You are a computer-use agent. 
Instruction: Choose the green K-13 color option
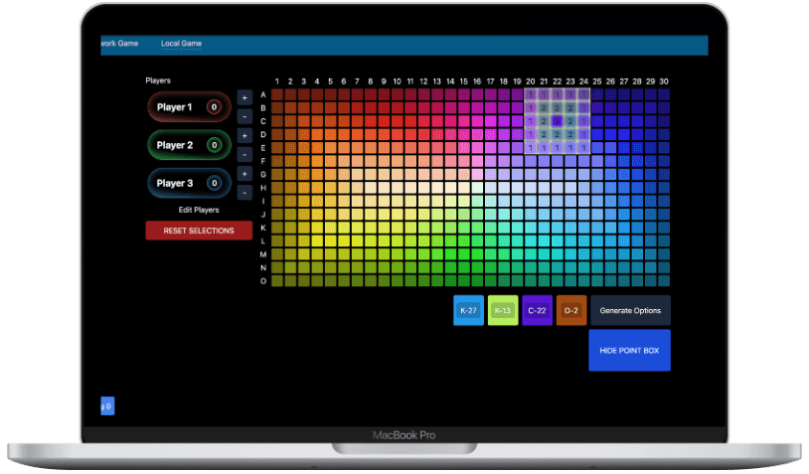[x=503, y=310]
